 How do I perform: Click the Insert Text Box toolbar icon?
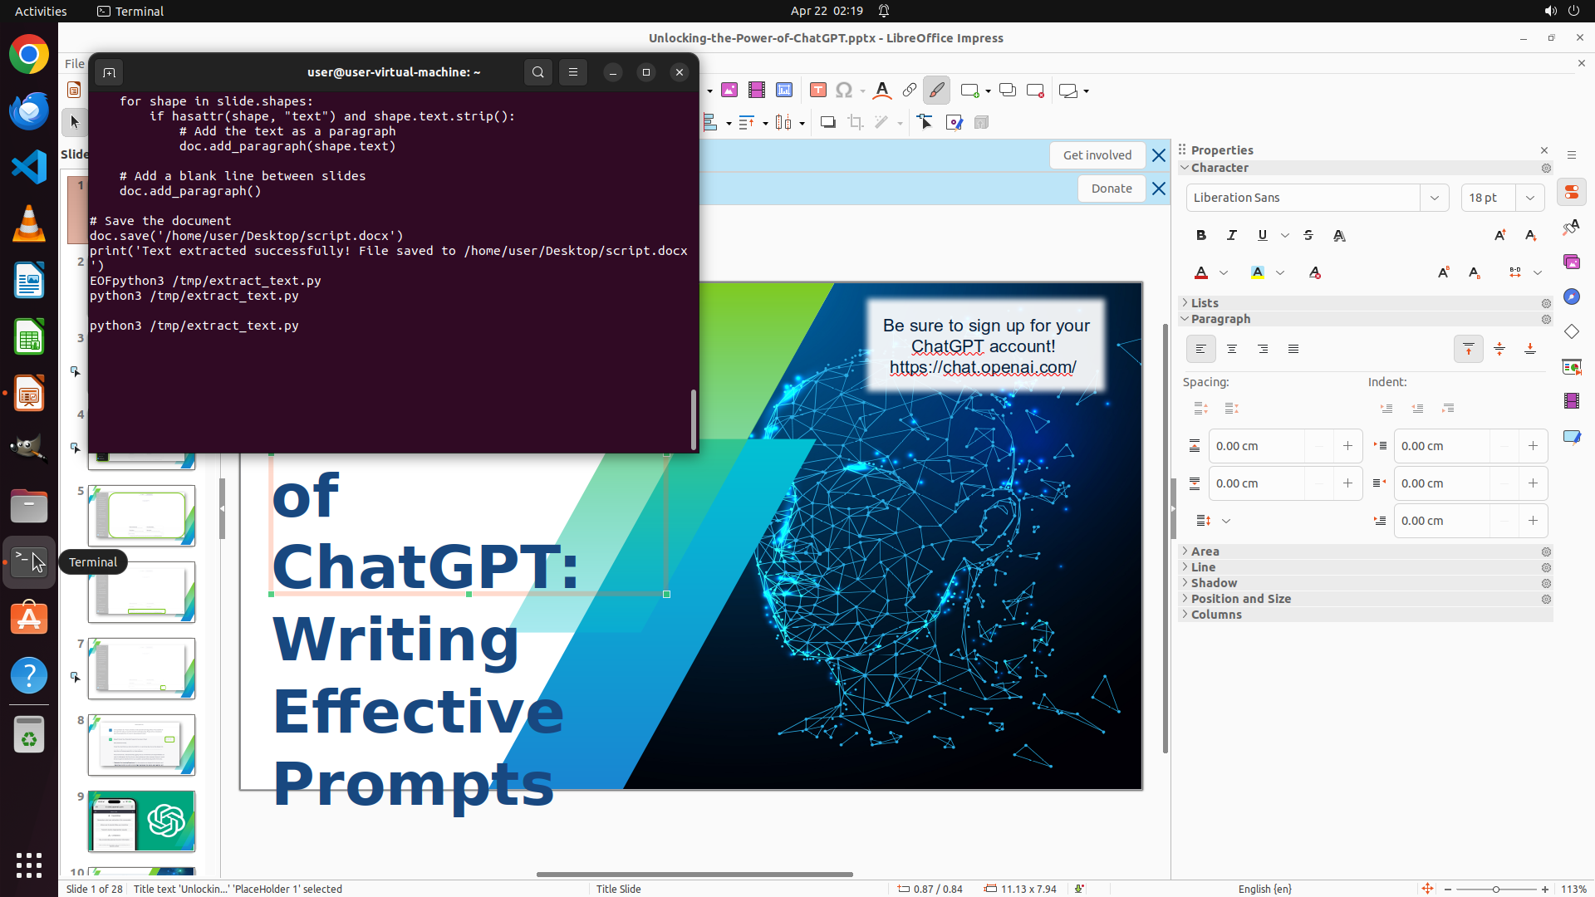point(817,91)
